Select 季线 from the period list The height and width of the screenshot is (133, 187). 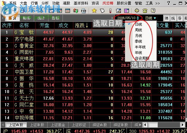[138, 41]
